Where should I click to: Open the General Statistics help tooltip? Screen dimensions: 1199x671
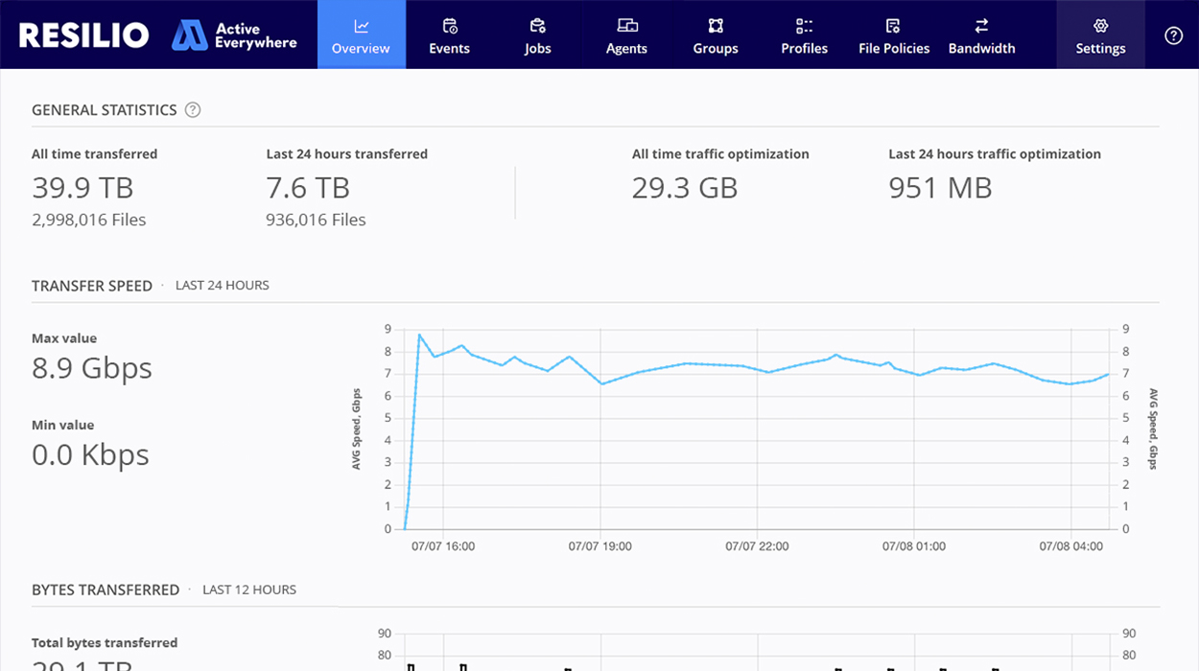pos(192,110)
